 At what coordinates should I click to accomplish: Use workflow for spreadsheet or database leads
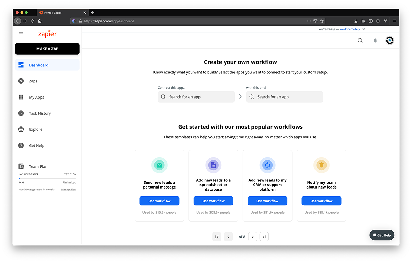pyautogui.click(x=214, y=201)
